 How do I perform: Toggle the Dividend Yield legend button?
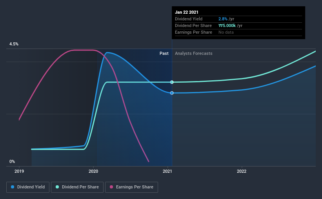coord(28,187)
